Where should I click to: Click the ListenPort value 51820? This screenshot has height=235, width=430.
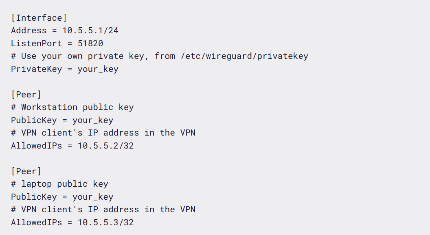pos(90,43)
